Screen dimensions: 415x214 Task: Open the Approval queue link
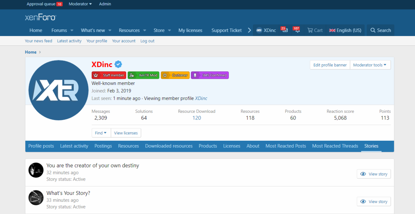point(44,4)
